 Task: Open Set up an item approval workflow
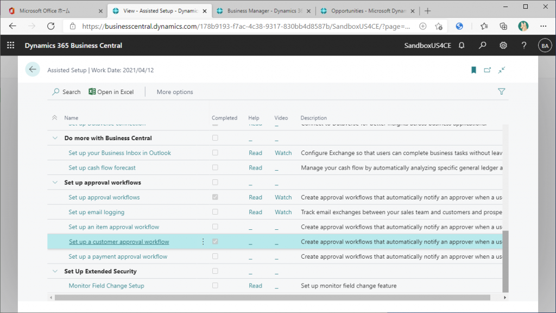pyautogui.click(x=114, y=227)
